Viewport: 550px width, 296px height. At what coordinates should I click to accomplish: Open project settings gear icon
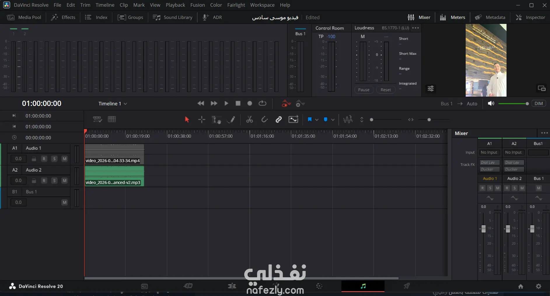click(x=539, y=286)
